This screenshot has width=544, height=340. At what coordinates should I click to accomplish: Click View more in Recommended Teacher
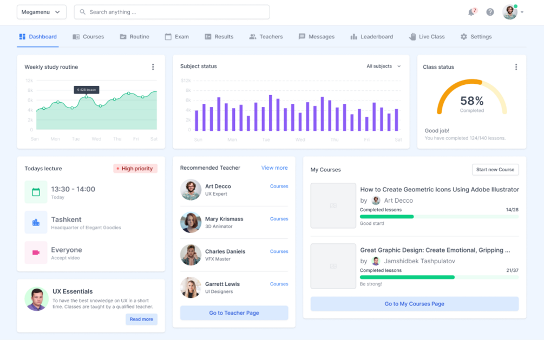(x=274, y=168)
